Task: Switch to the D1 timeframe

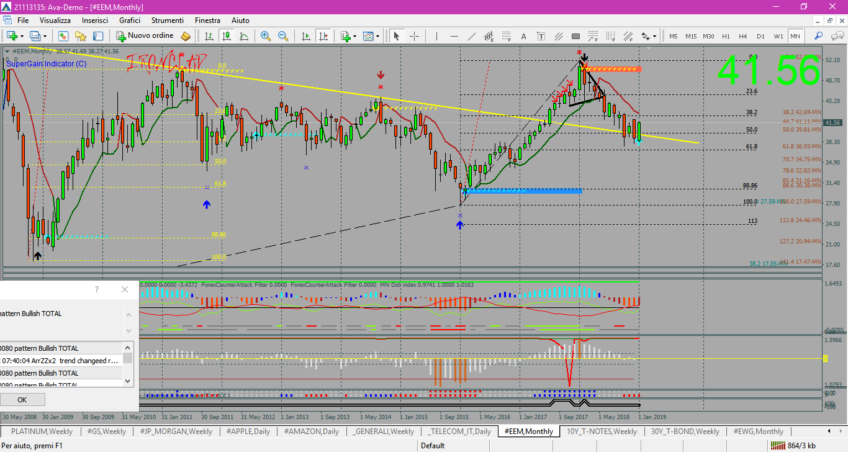Action: 760,36
